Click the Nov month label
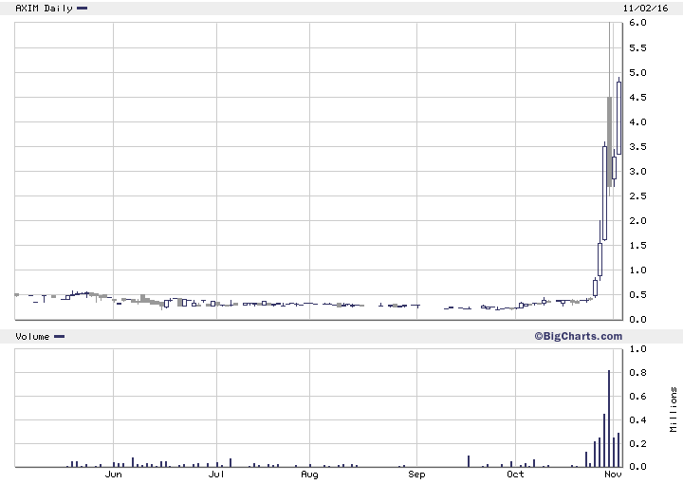Viewport: 683px width, 484px height. [x=613, y=475]
